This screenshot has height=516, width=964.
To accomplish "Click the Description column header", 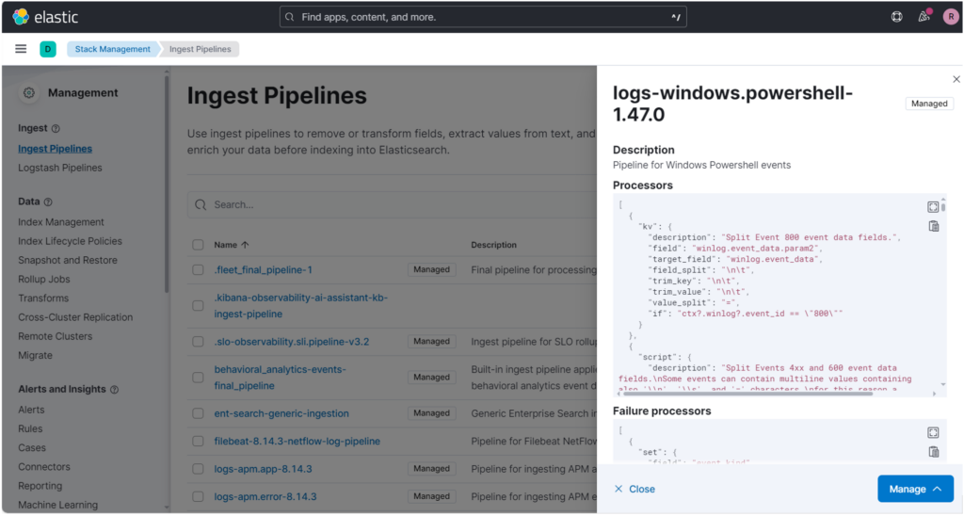I will pyautogui.click(x=493, y=245).
